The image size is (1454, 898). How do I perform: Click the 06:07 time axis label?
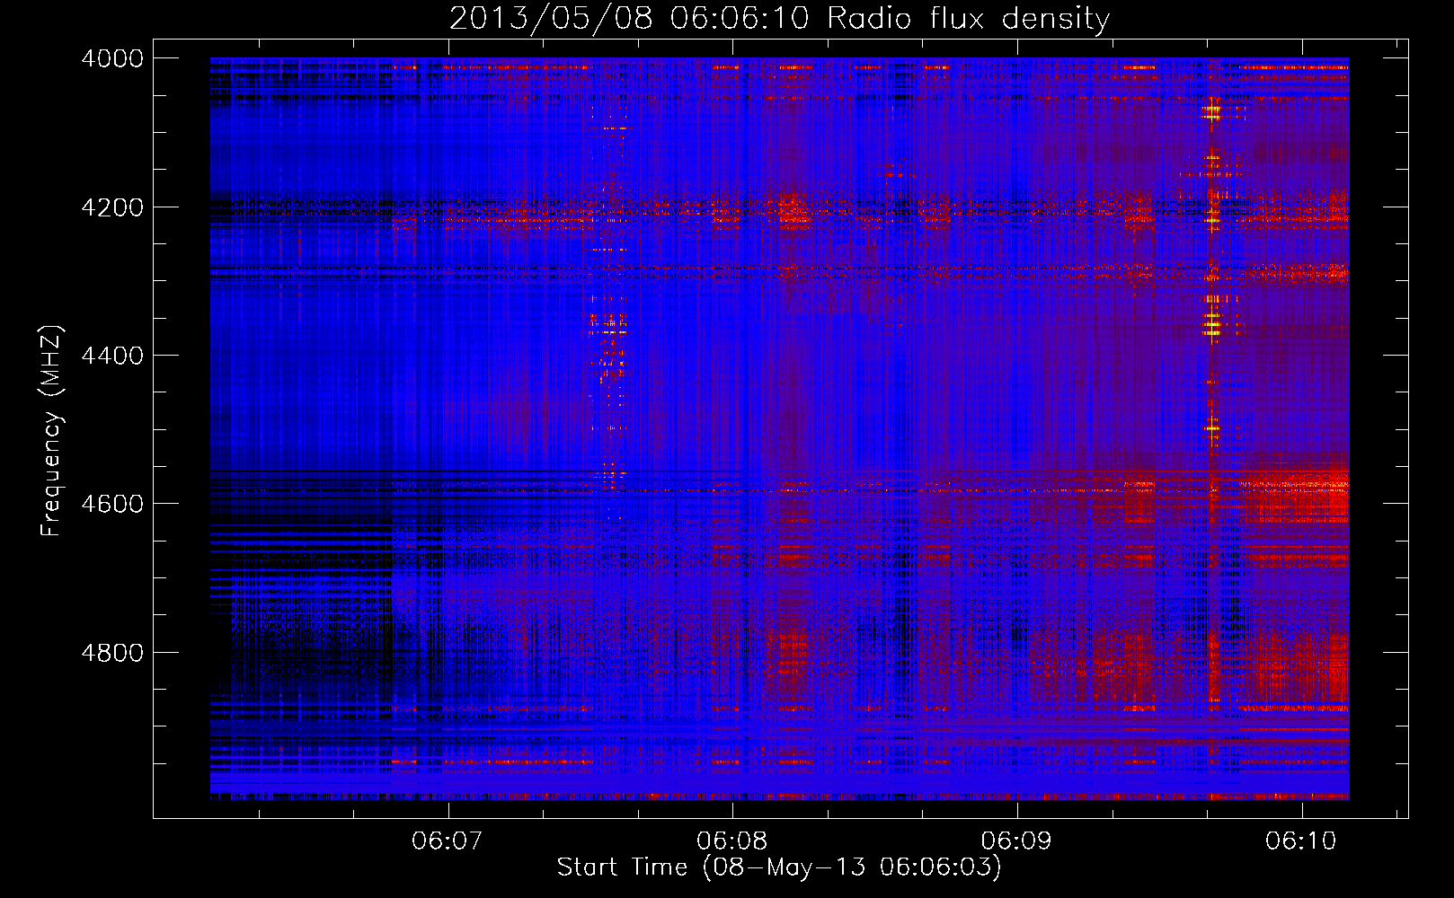pyautogui.click(x=448, y=841)
